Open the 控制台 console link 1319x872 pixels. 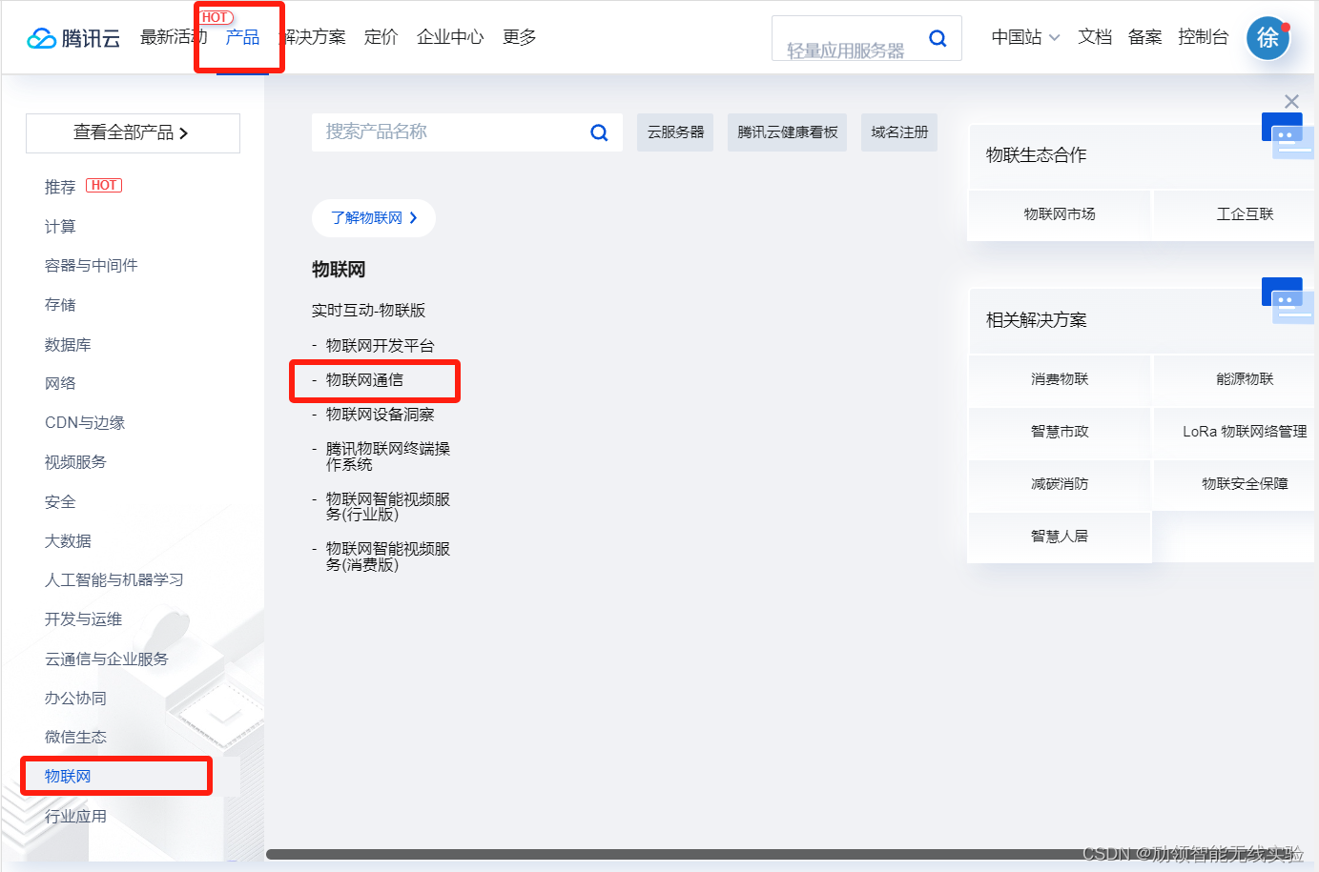tap(1204, 37)
